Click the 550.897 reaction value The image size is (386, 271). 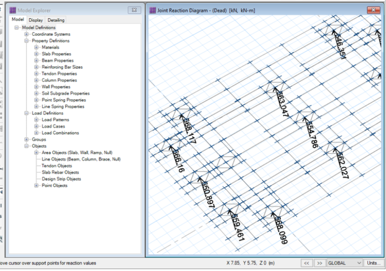(208, 195)
